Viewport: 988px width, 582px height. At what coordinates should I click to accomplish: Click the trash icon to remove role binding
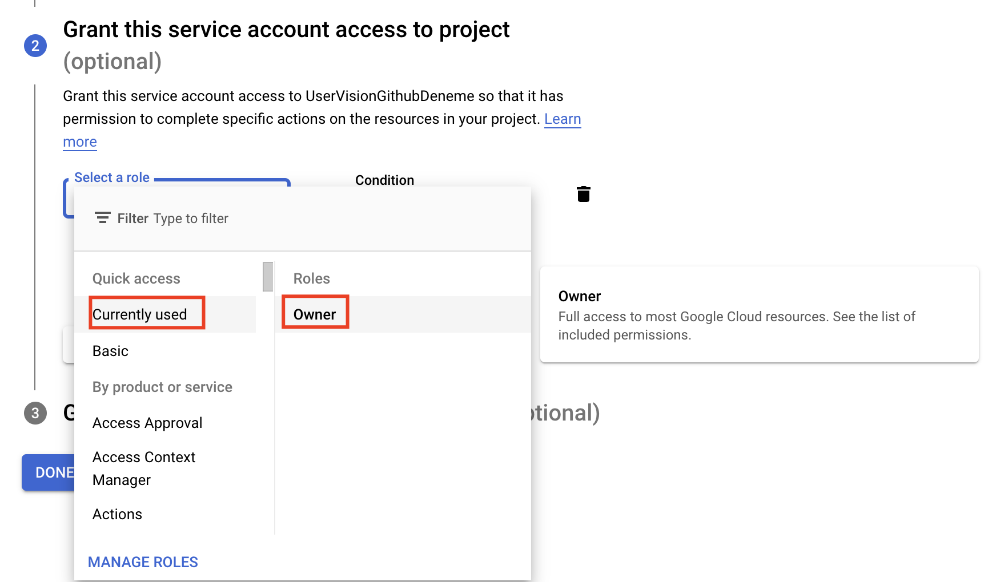583,194
